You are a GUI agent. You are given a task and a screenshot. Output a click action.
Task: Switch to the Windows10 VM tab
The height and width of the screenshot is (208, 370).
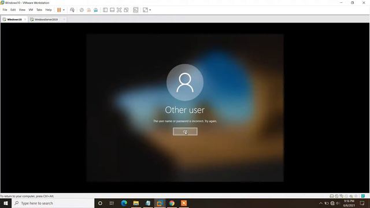click(14, 19)
